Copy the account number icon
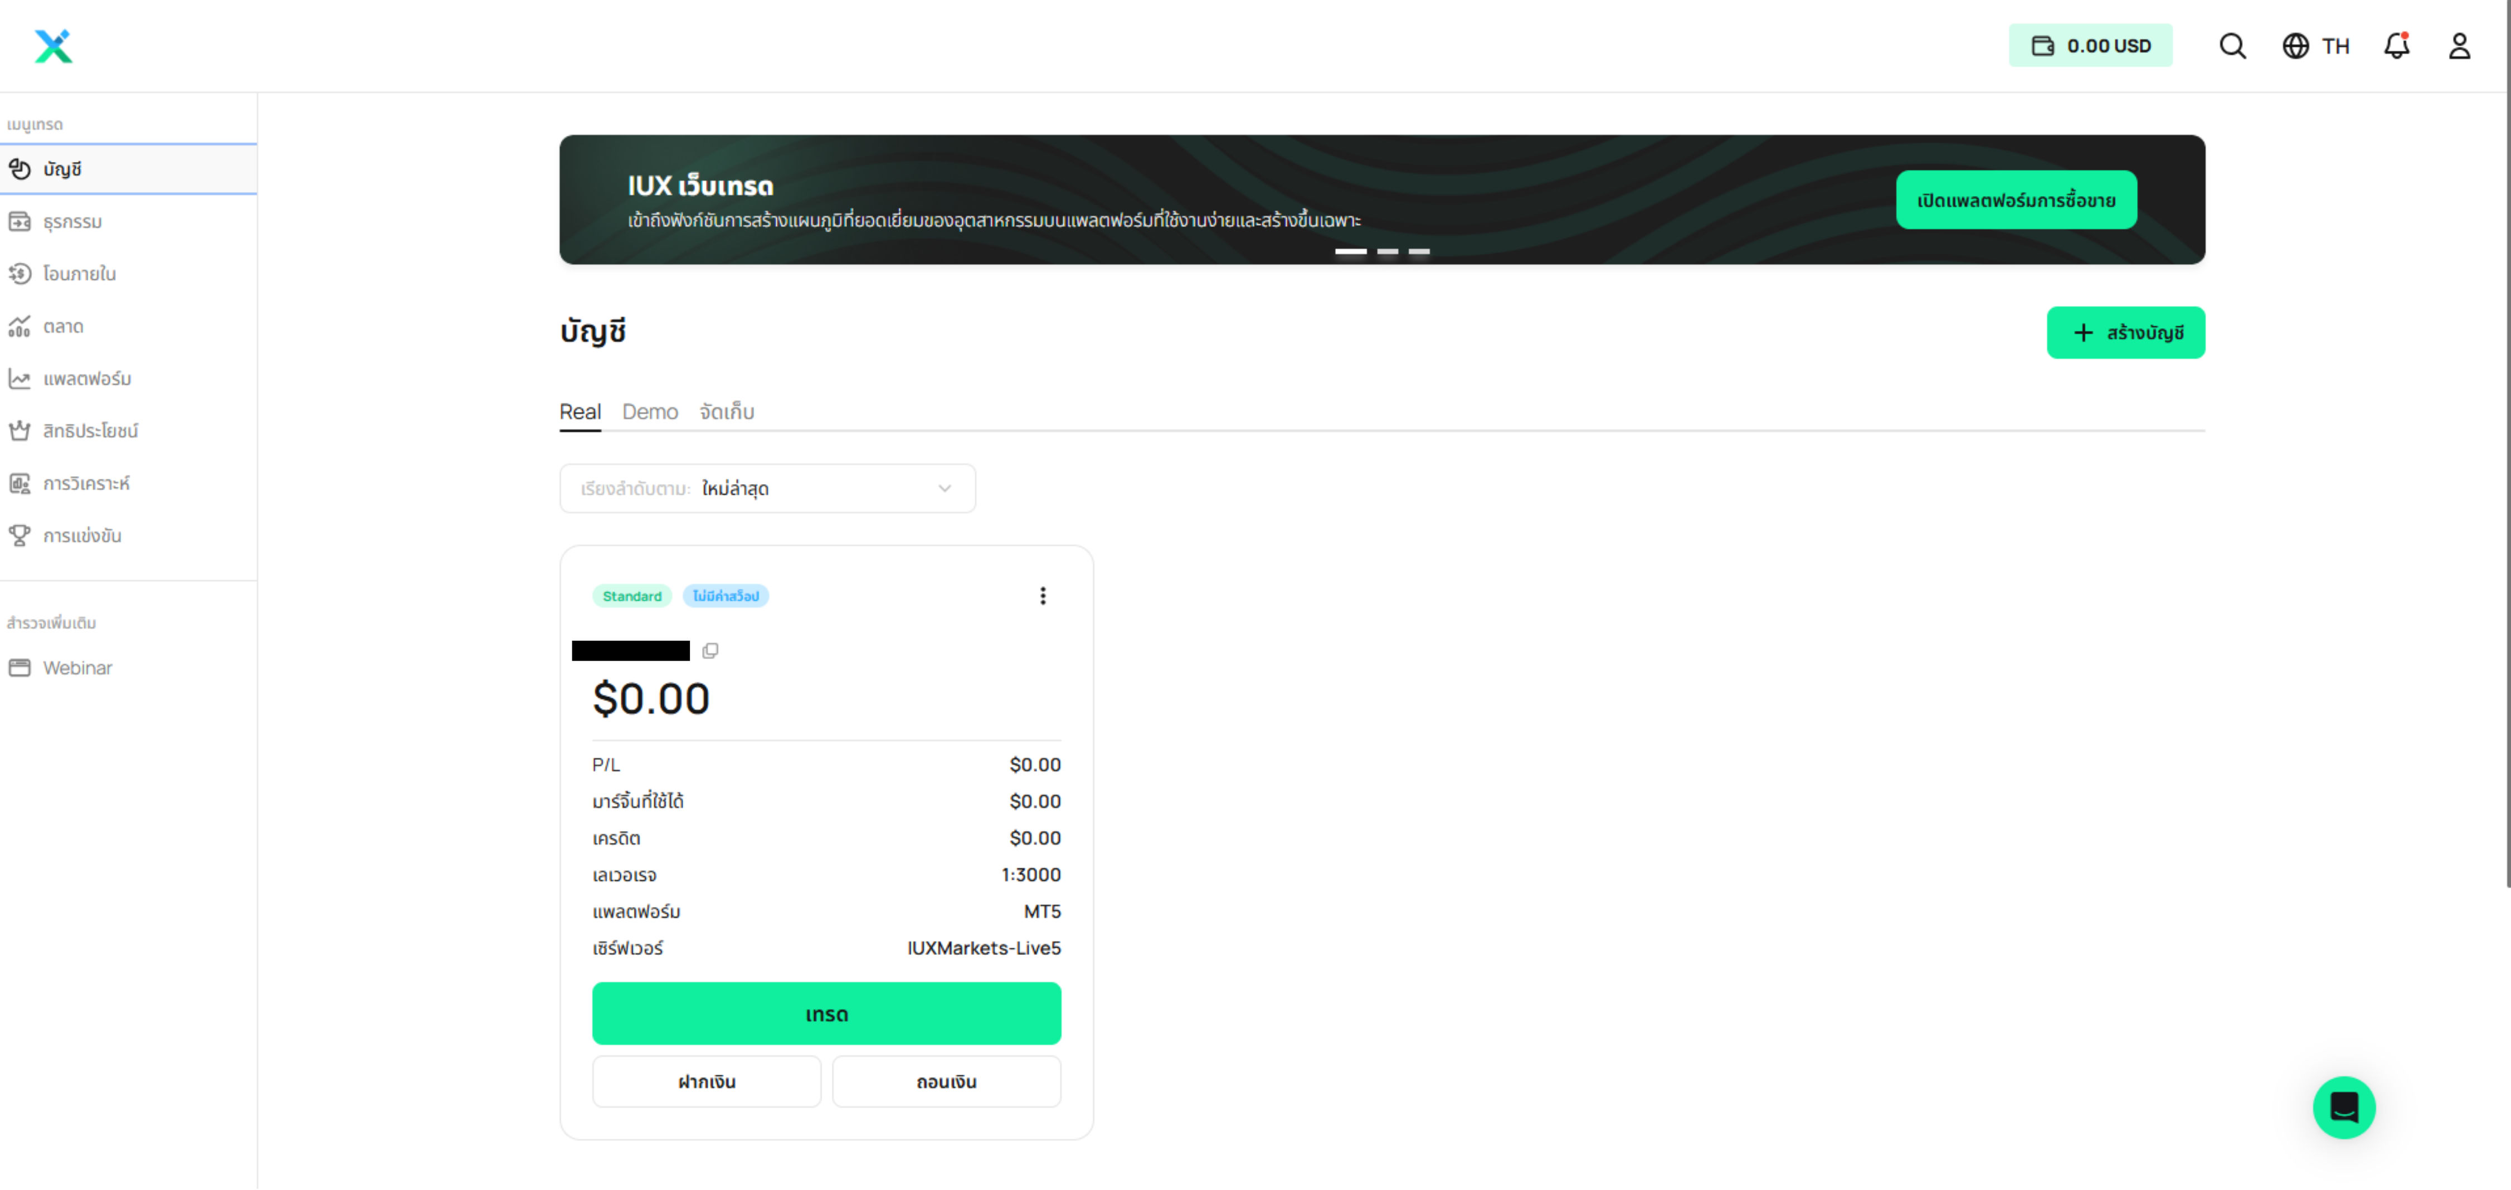 click(711, 650)
